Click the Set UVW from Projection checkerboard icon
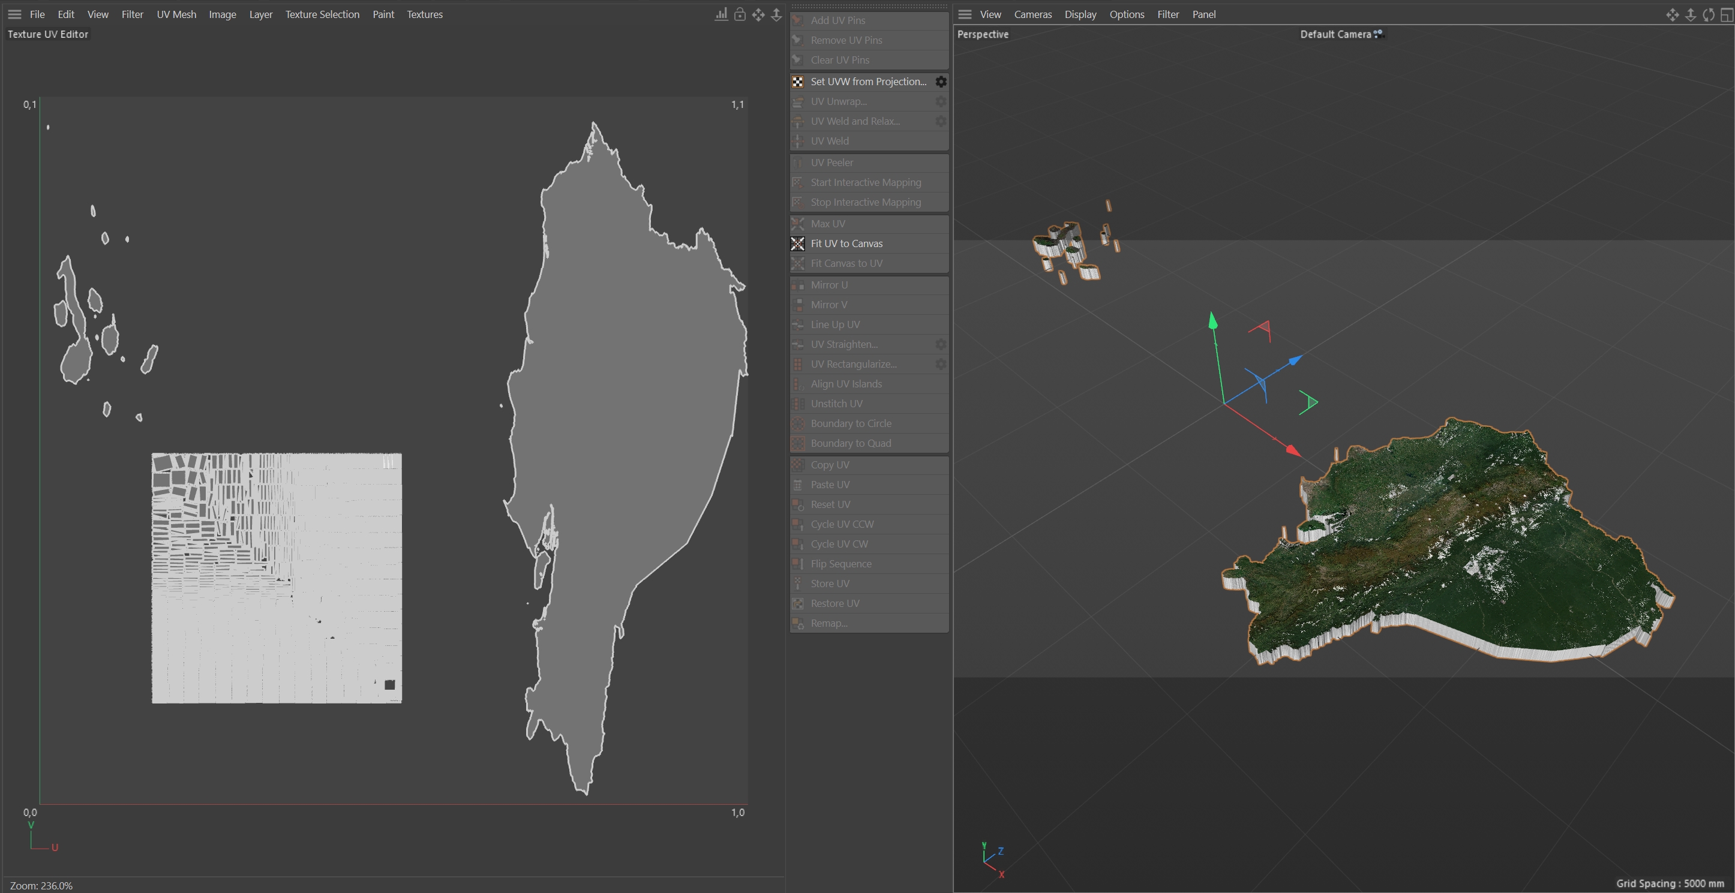Viewport: 1735px width, 893px height. [x=797, y=82]
